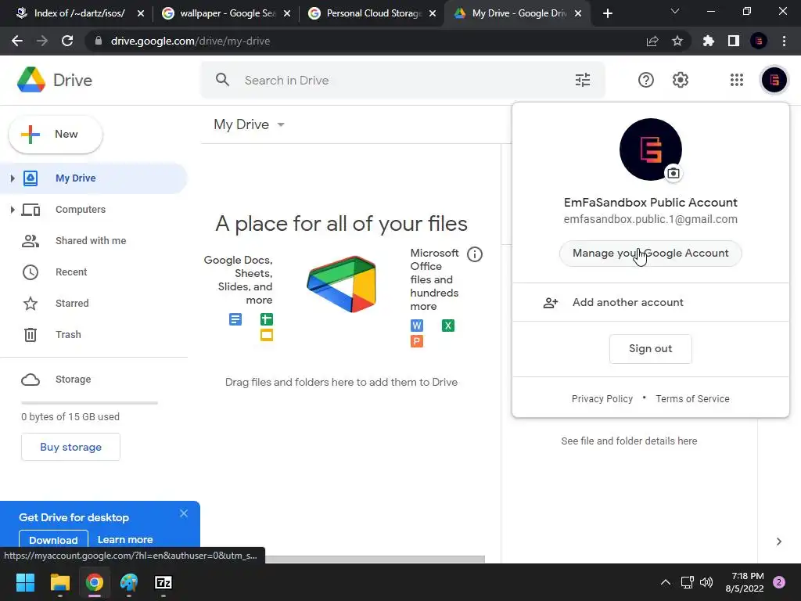Bookmark this page with star icon
This screenshot has height=601, width=801.
point(677,41)
